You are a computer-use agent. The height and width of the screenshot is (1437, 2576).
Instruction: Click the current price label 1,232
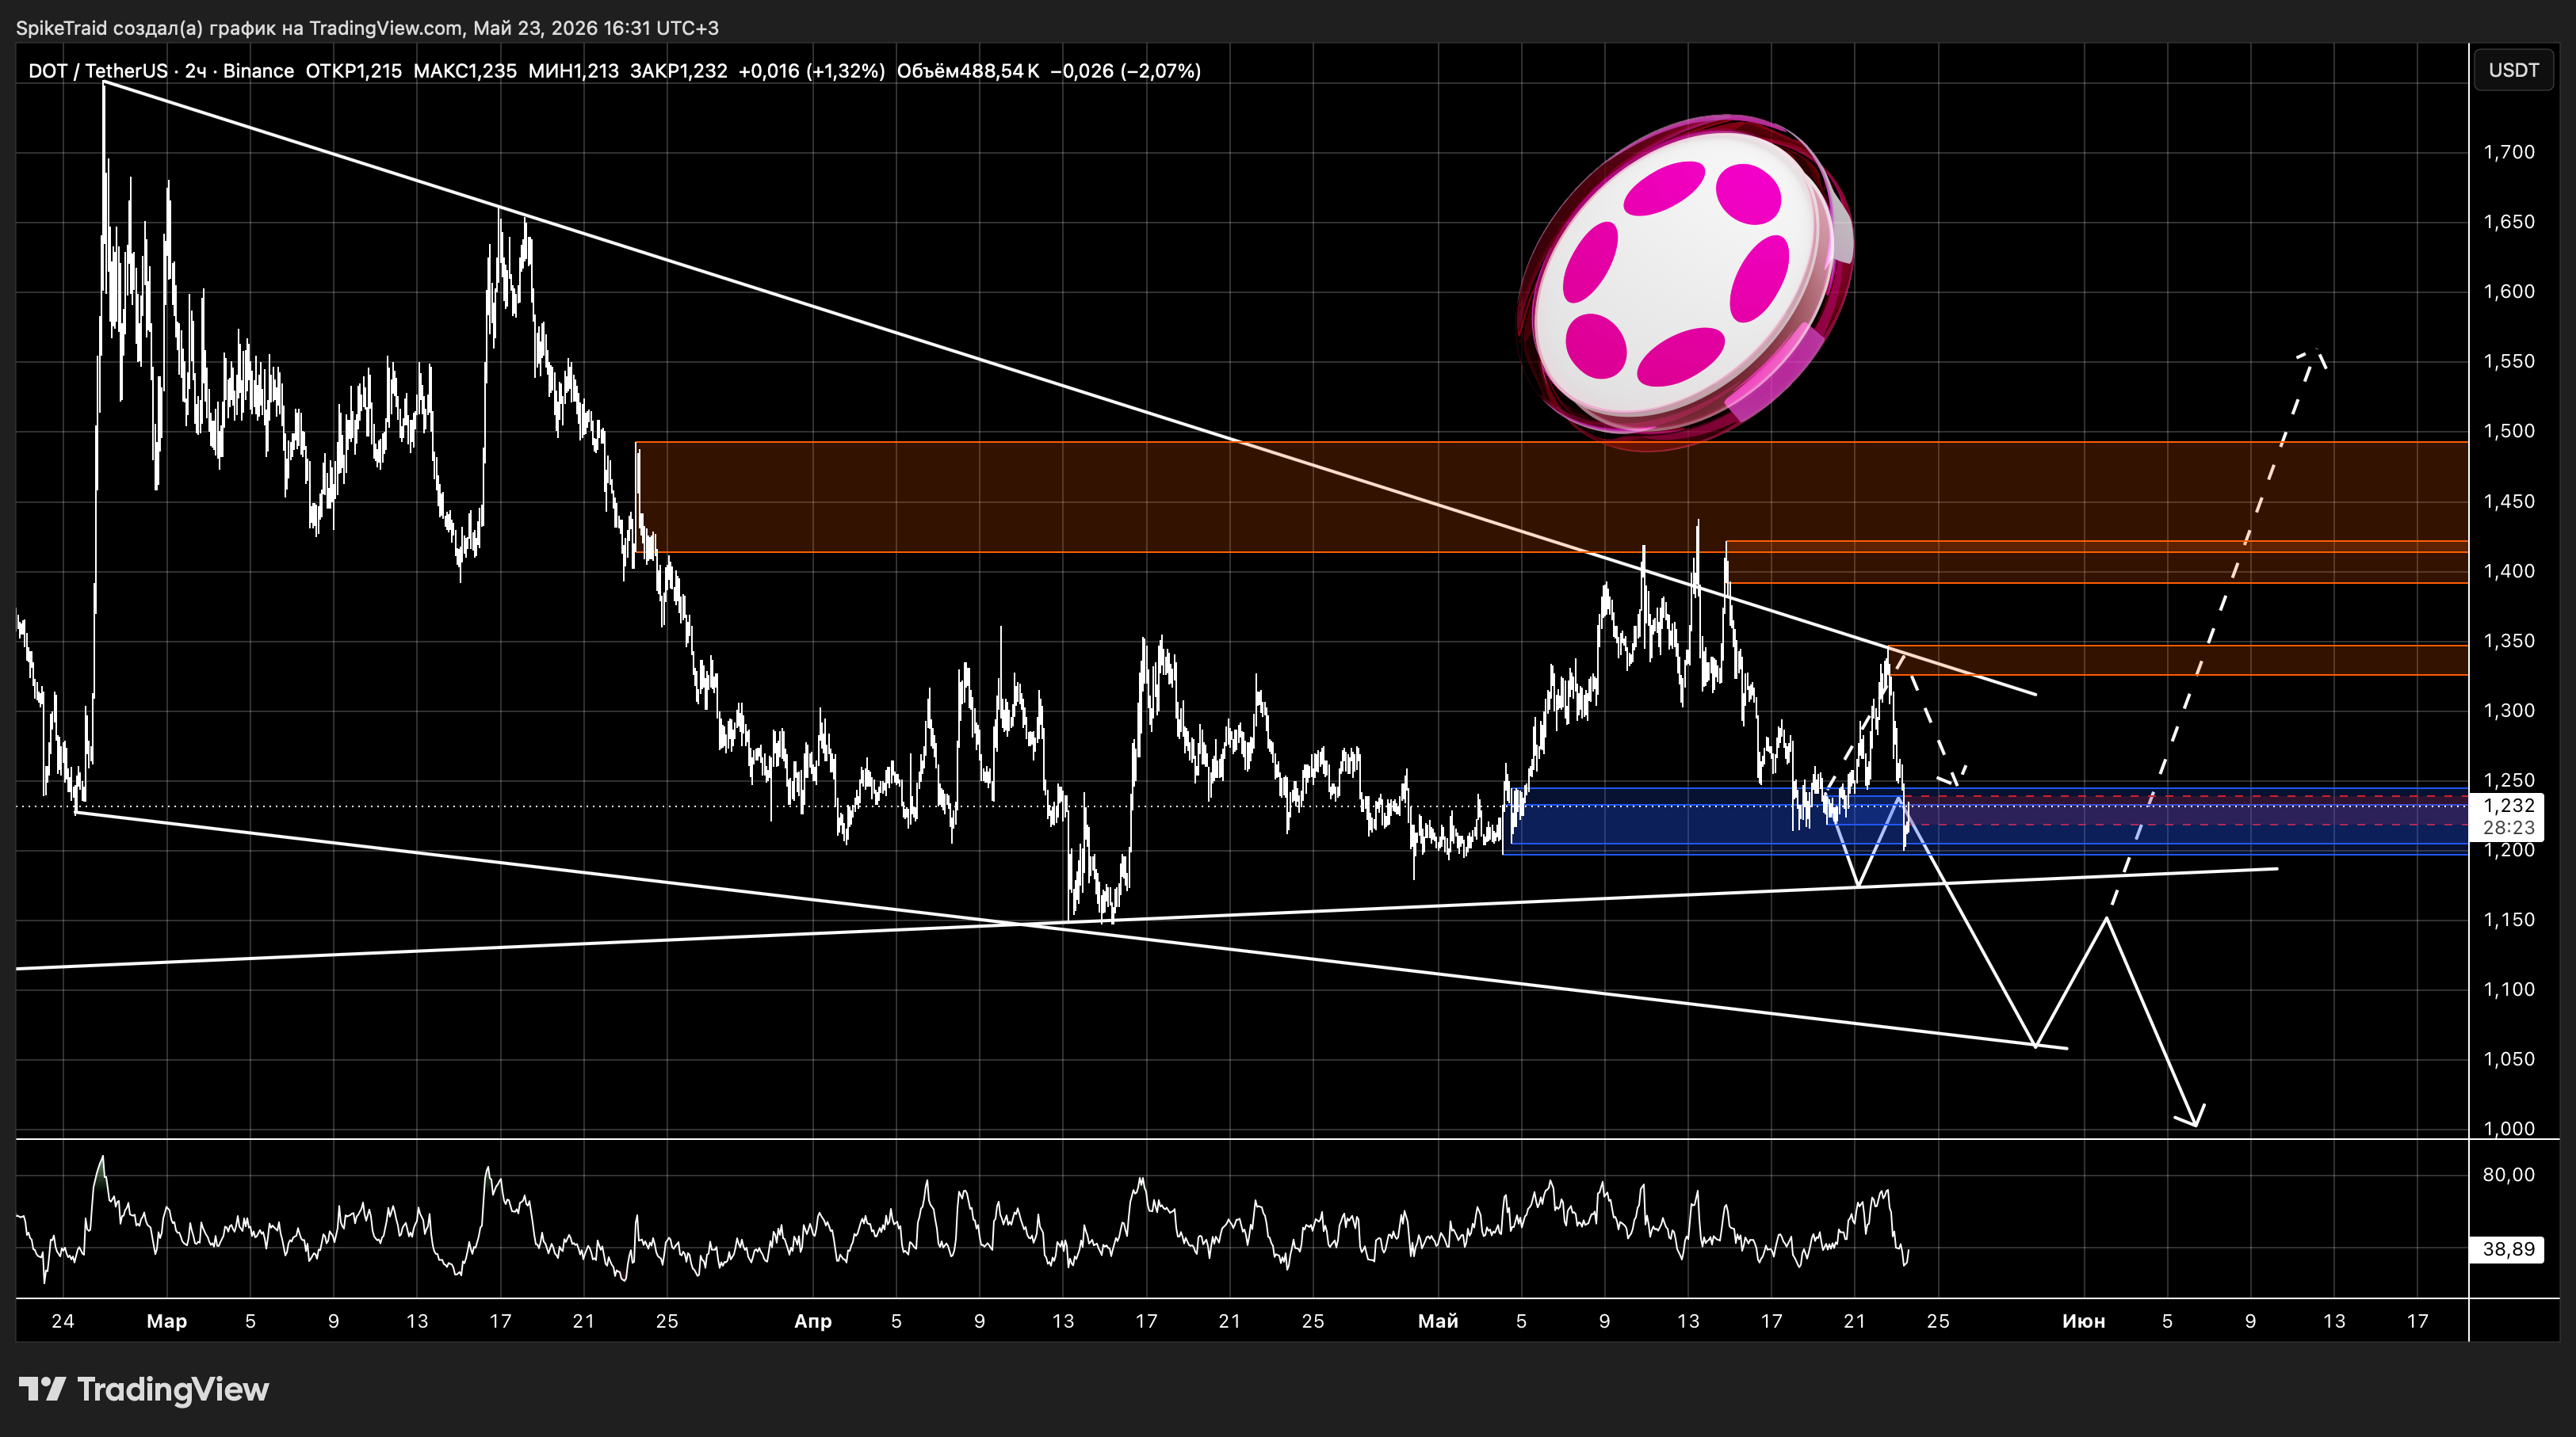2508,804
